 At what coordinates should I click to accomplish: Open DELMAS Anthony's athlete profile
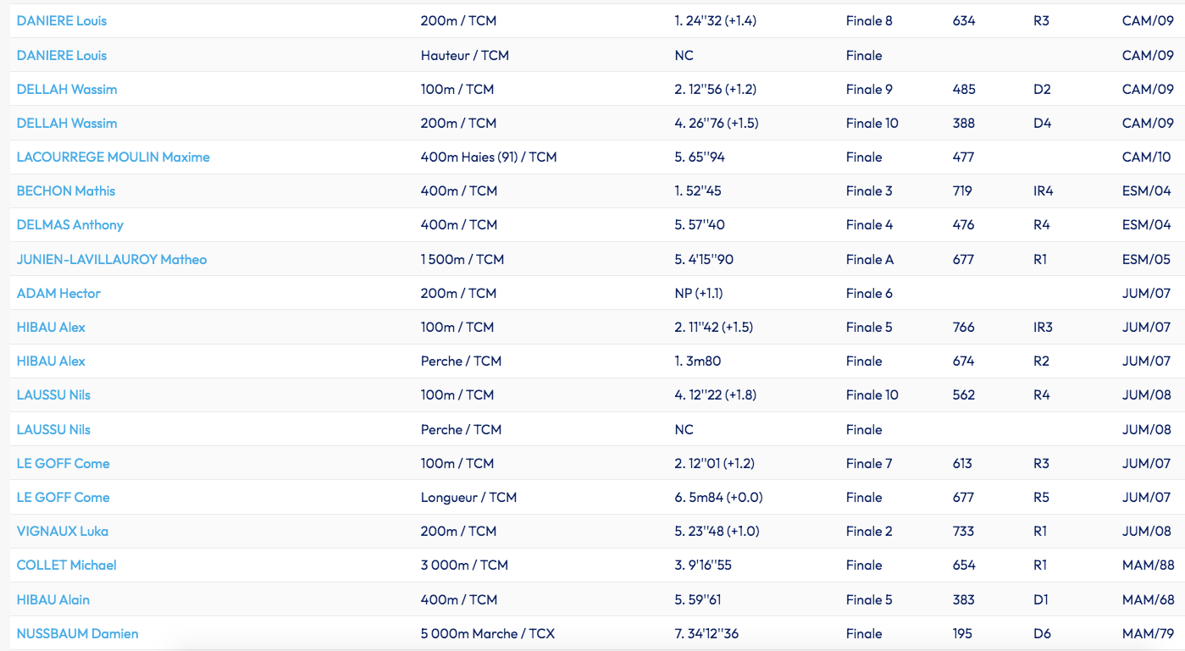[70, 224]
